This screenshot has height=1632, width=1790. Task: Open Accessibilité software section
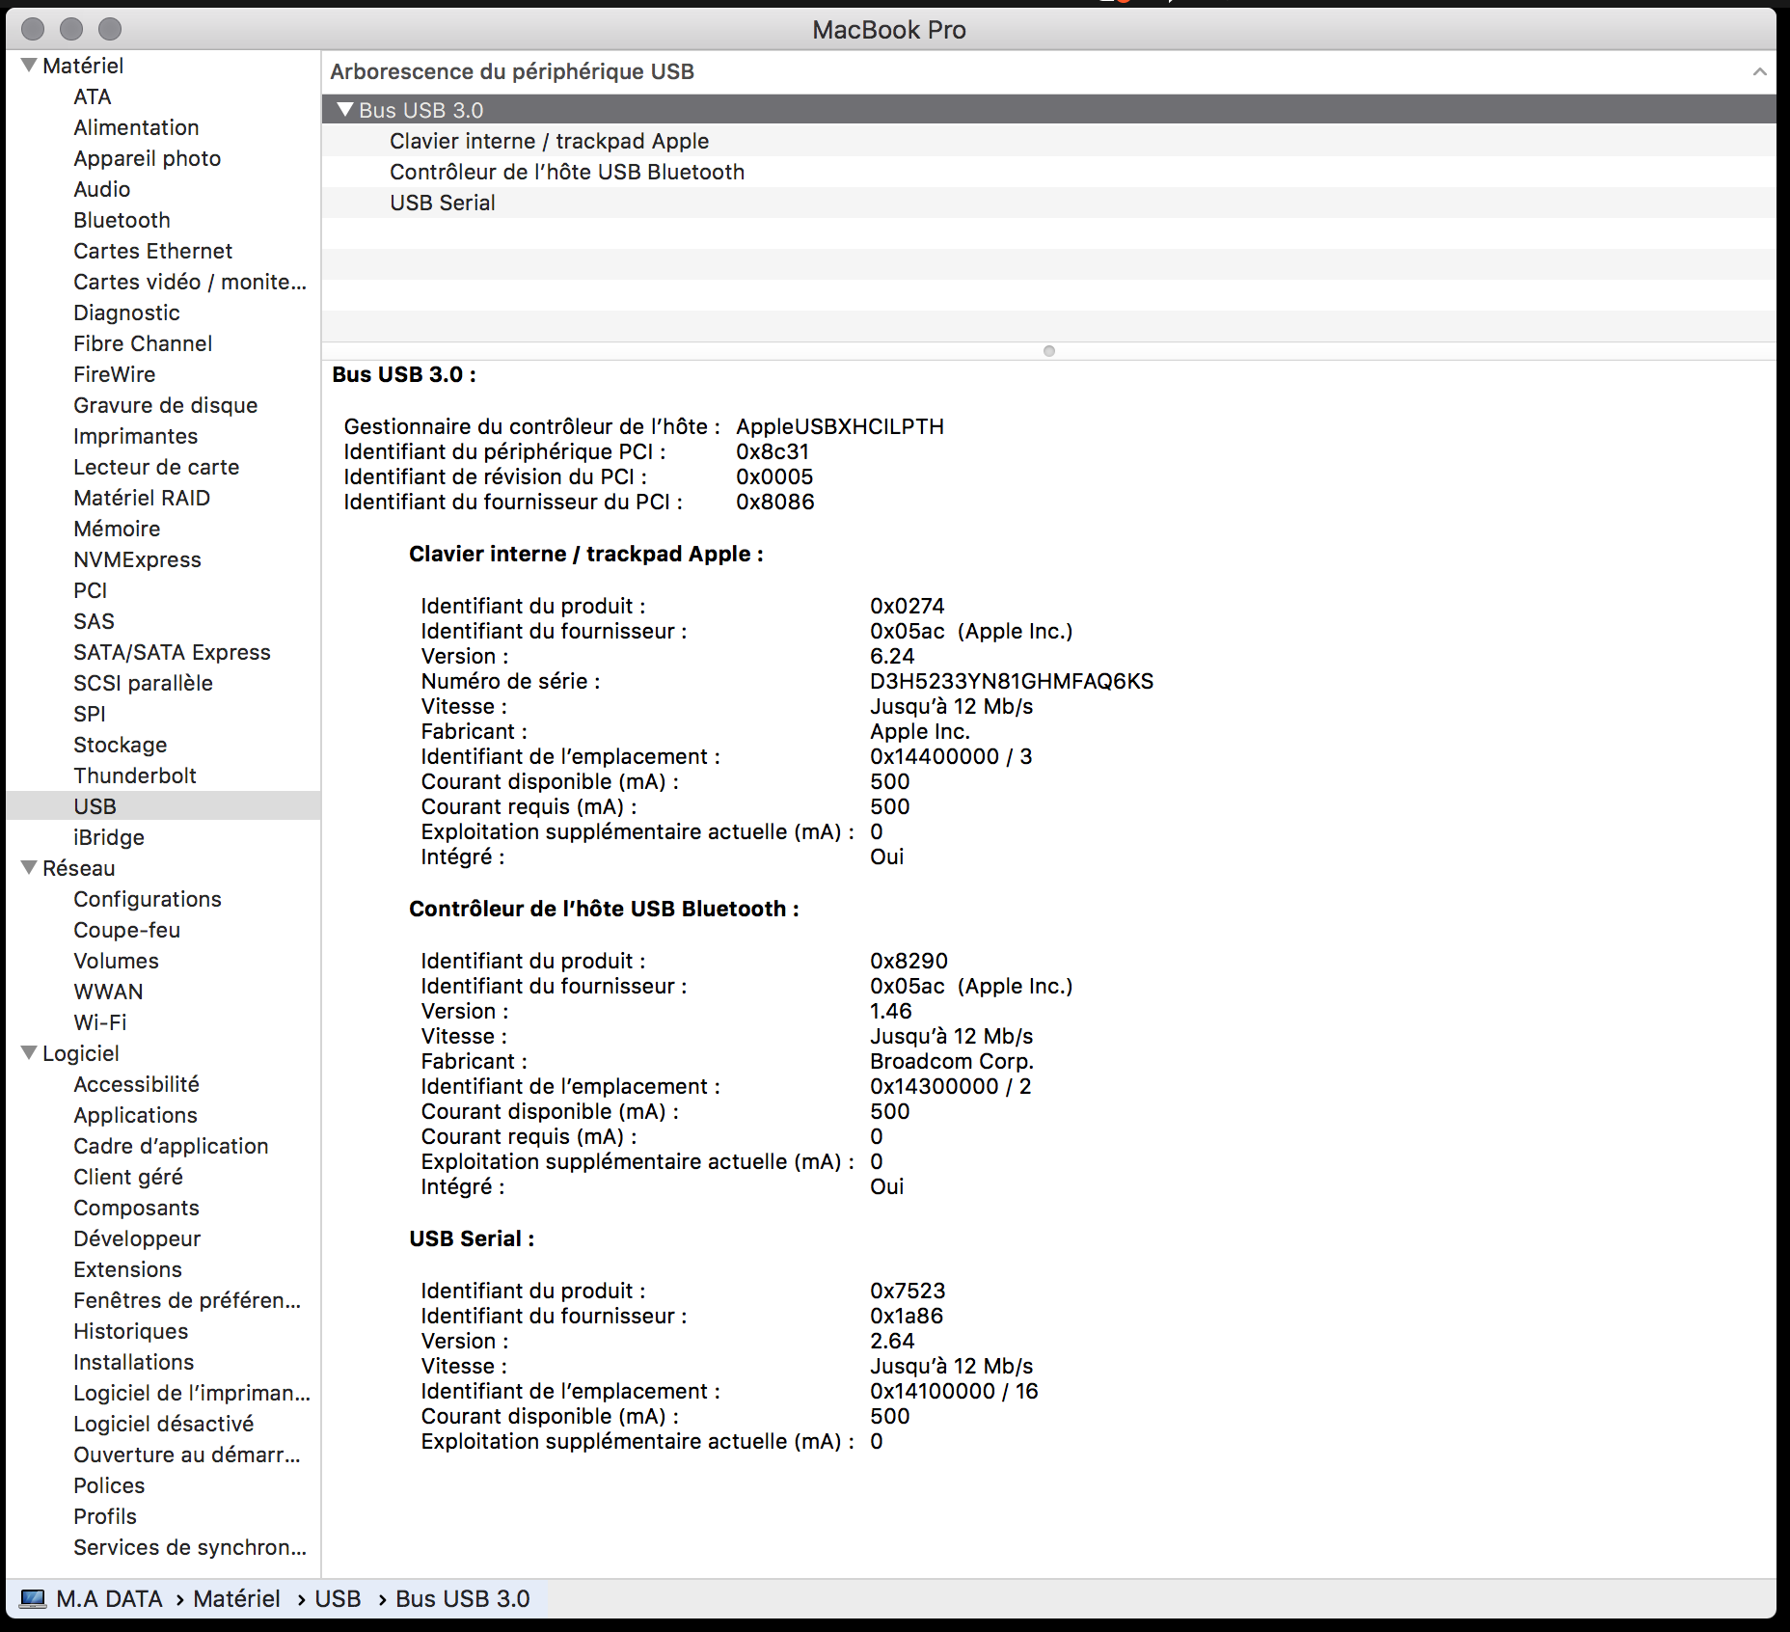[137, 1084]
